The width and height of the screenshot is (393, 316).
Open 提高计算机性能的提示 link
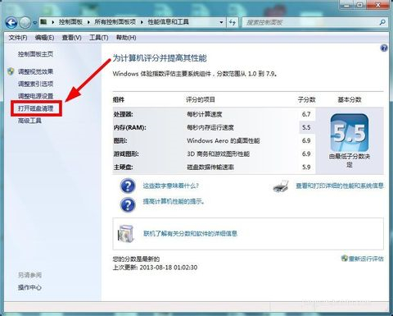[x=174, y=202]
